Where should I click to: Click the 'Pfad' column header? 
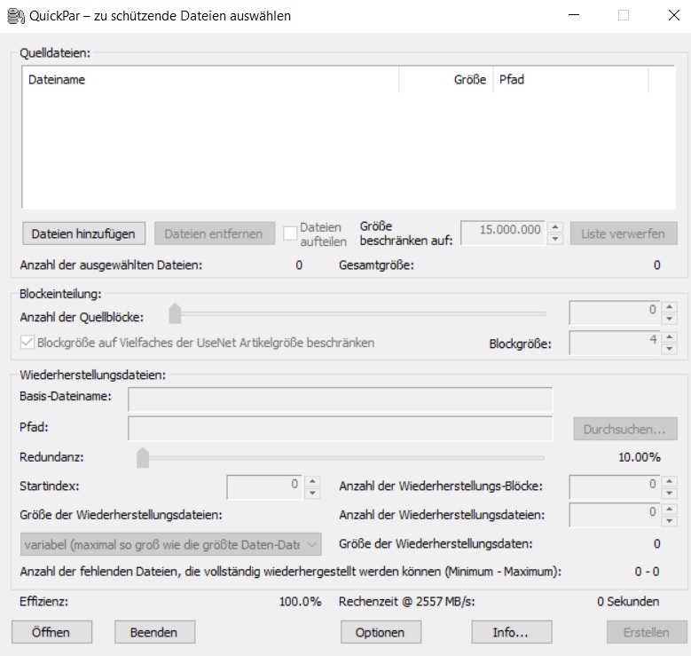[x=570, y=80]
